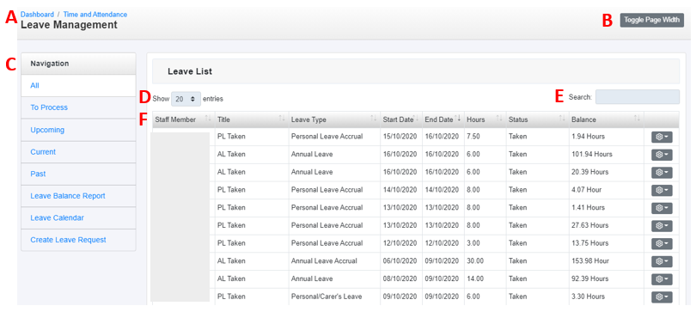The image size is (696, 312).
Task: Click the 30.00 hours cell
Action: (x=485, y=261)
